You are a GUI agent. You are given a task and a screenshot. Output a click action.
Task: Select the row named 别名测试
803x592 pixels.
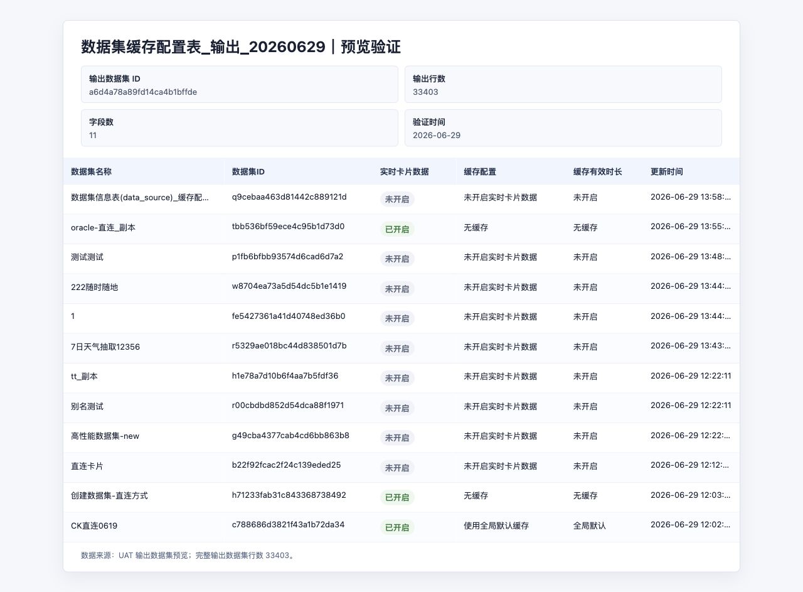pos(401,407)
